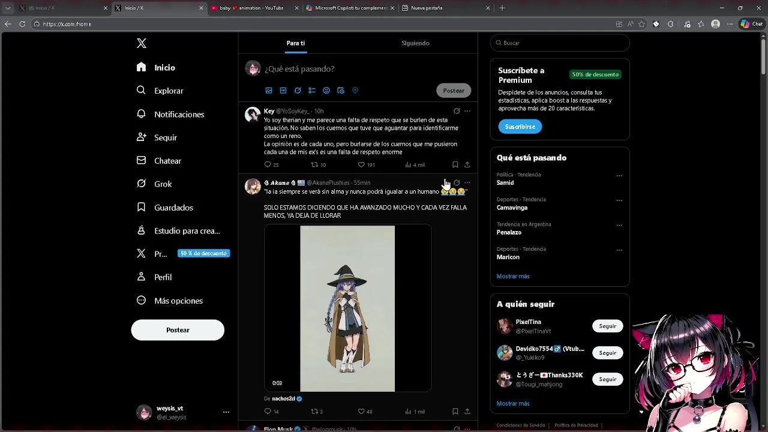Click the white Postear sidebar button
The height and width of the screenshot is (432, 768).
click(178, 330)
